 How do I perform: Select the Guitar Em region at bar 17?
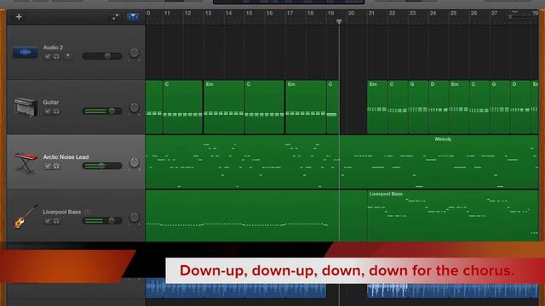[x=306, y=107]
